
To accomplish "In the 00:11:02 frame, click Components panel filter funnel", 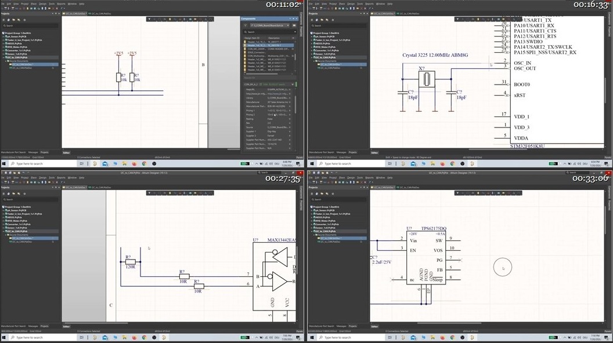I will (x=246, y=25).
